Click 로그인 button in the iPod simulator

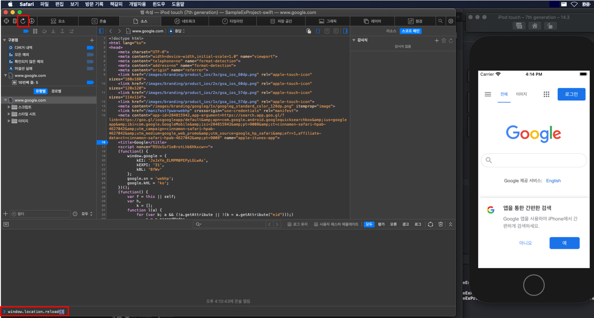pyautogui.click(x=571, y=94)
